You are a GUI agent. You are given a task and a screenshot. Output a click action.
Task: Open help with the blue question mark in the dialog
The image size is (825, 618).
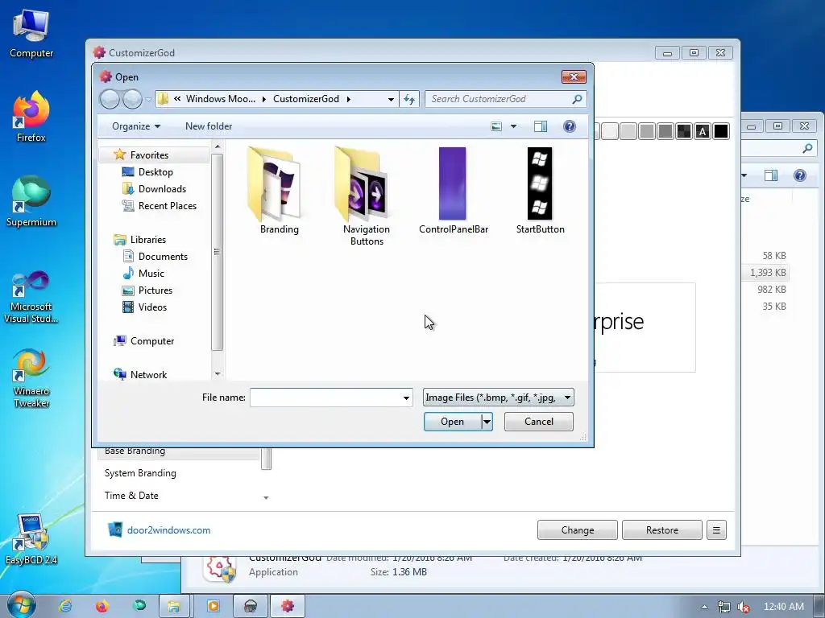(x=570, y=126)
